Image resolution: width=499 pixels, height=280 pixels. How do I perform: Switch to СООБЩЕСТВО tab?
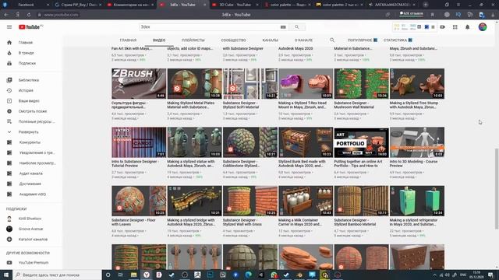click(x=233, y=40)
